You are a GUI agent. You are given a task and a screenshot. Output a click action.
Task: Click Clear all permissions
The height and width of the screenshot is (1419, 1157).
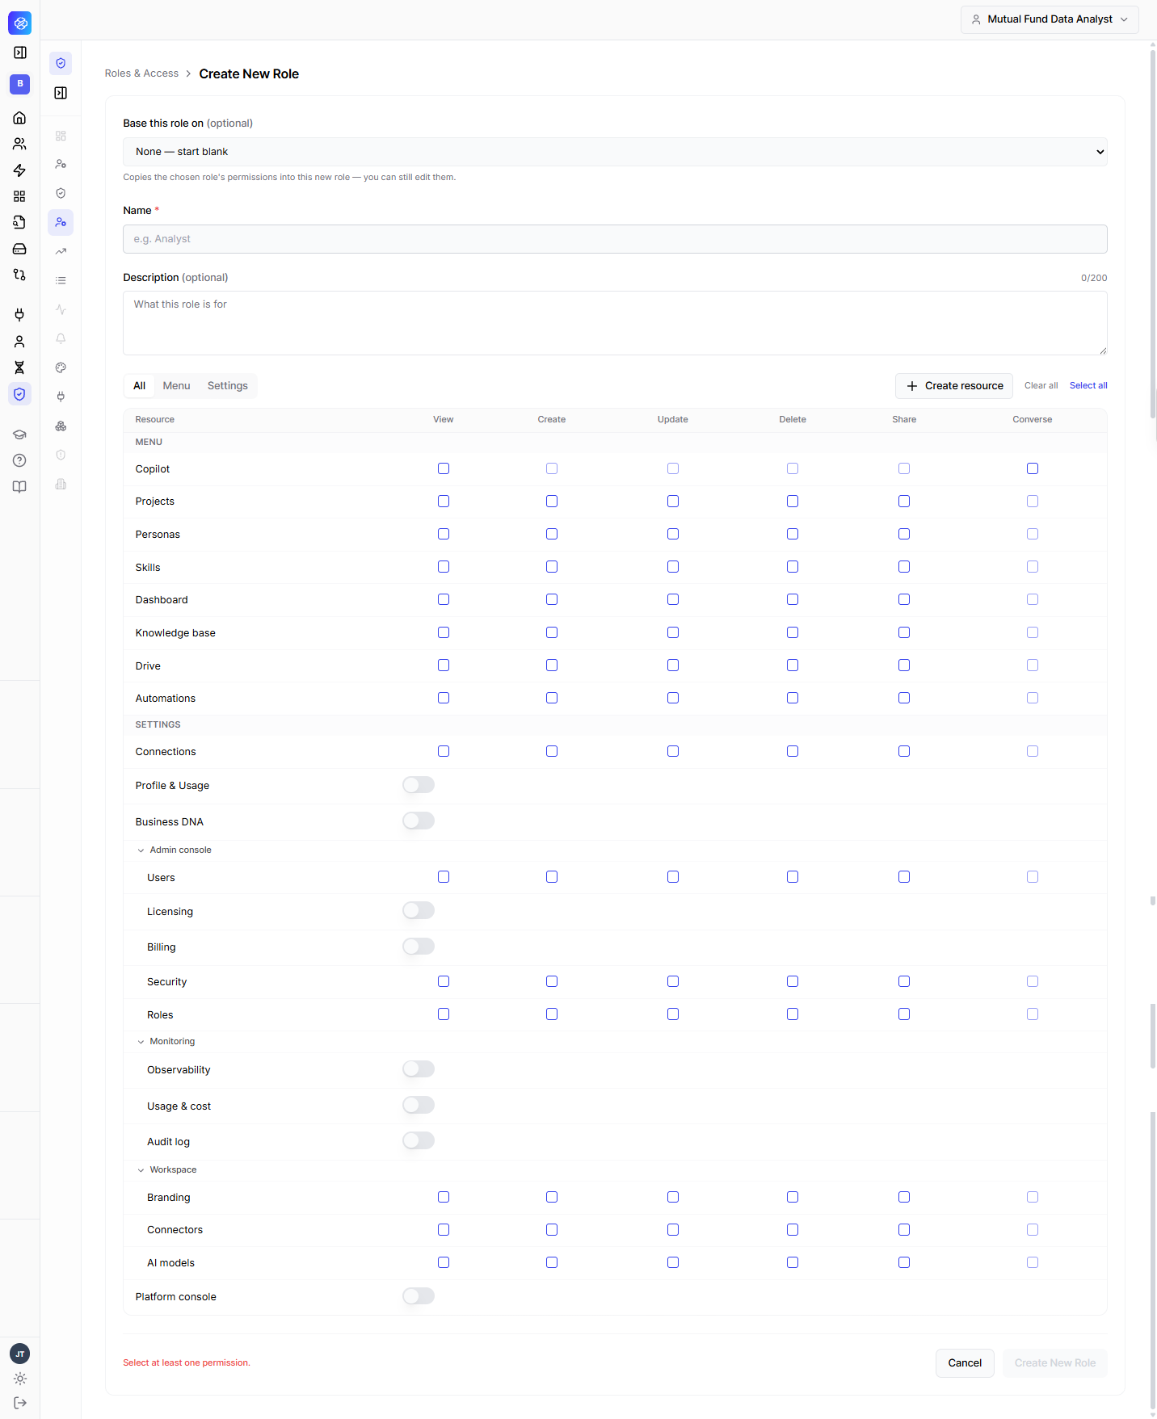coord(1041,386)
